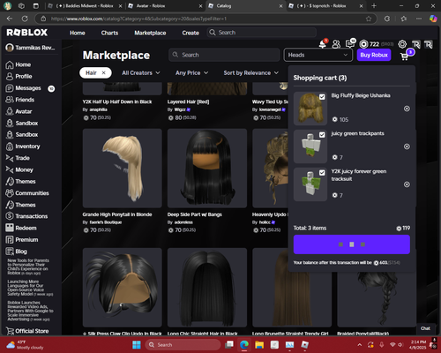Click the Edge icon in taskbar
The height and width of the screenshot is (353, 441).
pos(244,345)
